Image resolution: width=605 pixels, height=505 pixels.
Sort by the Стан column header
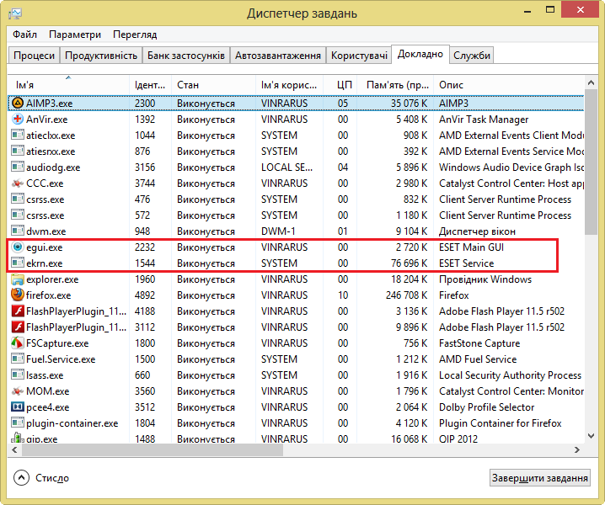pos(213,84)
